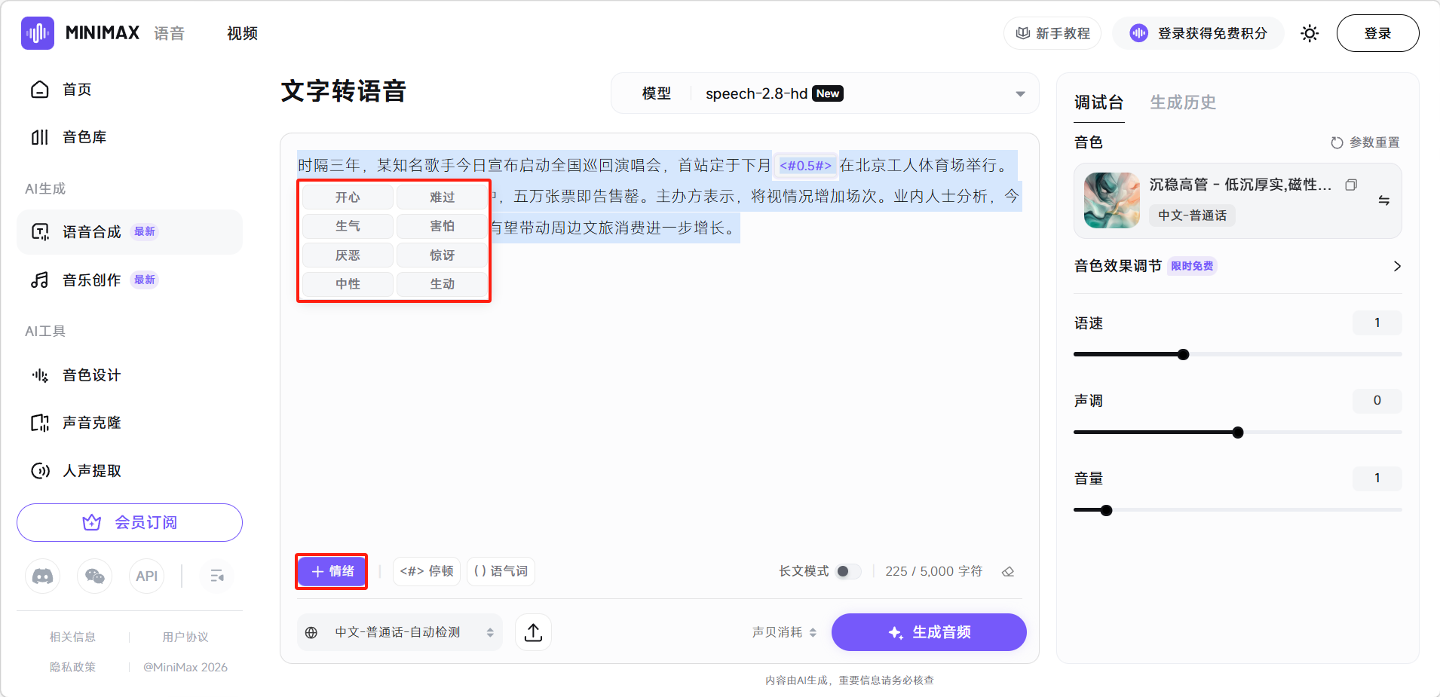Open 音色库 in the sidebar
This screenshot has height=697, width=1440.
84,137
